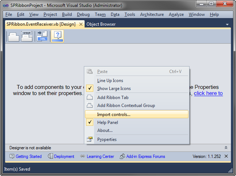The height and width of the screenshot is (176, 236).
Task: Open the Project menu
Action: coord(50,14)
